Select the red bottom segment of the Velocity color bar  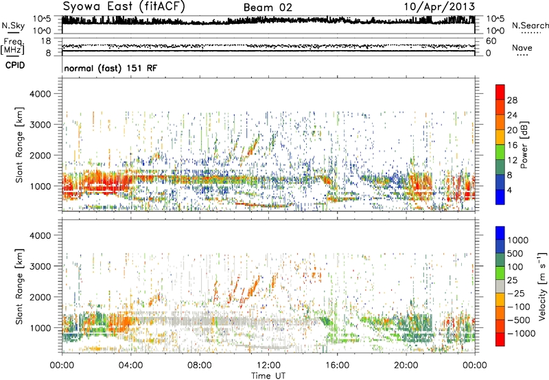tap(500, 340)
